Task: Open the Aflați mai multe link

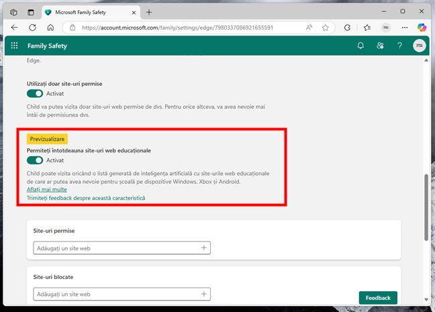Action: [46, 189]
